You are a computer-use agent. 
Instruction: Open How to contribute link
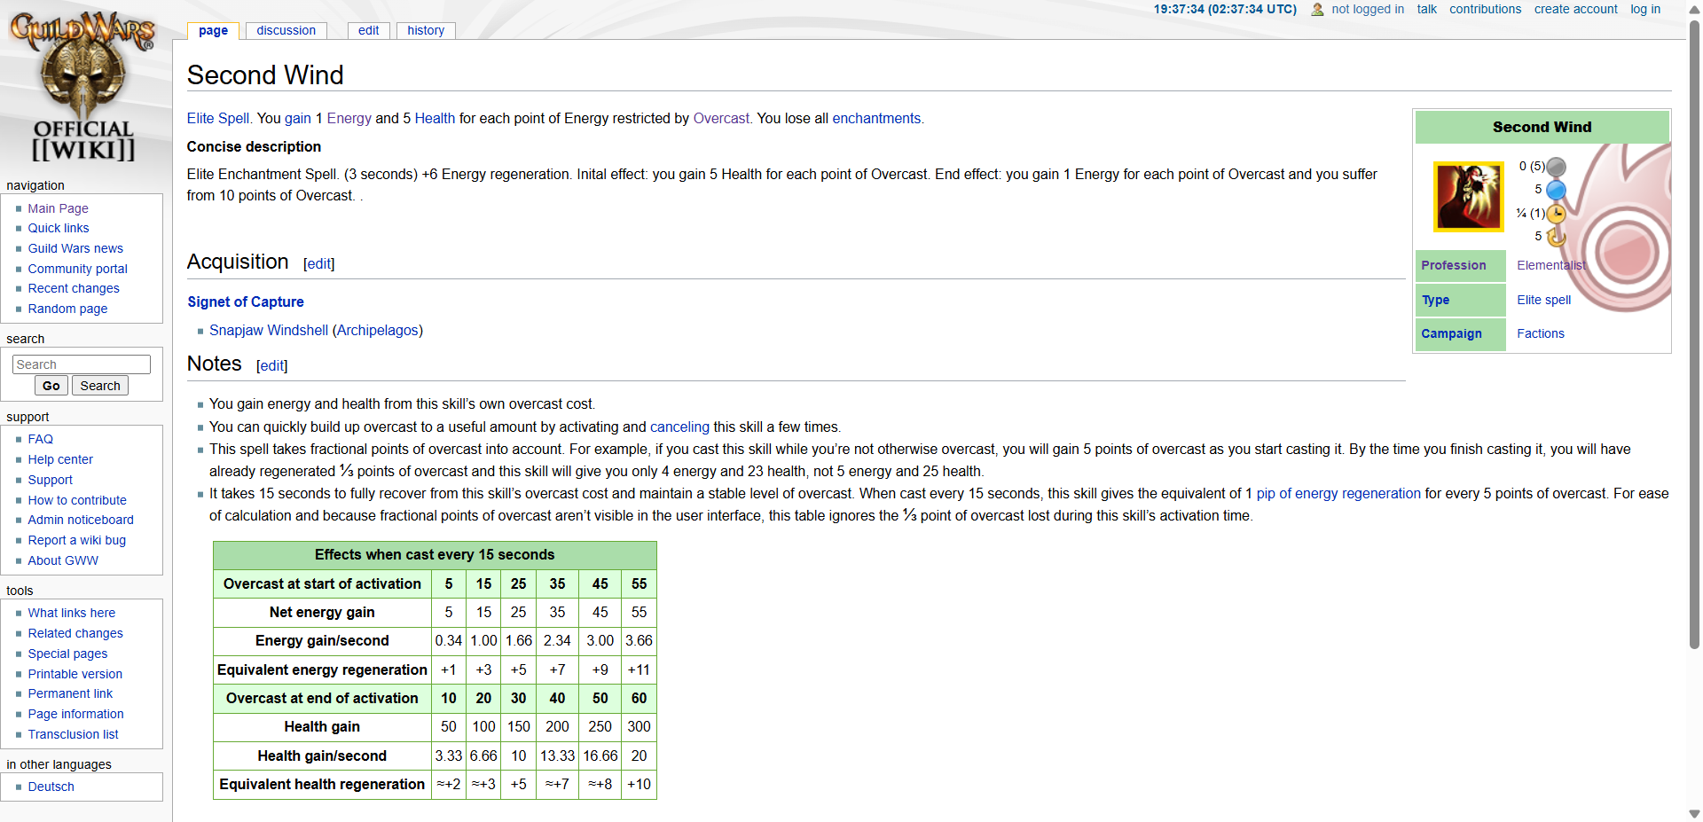77,500
